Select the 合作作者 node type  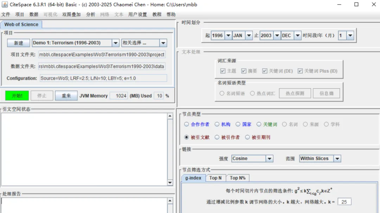pyautogui.click(x=186, y=124)
